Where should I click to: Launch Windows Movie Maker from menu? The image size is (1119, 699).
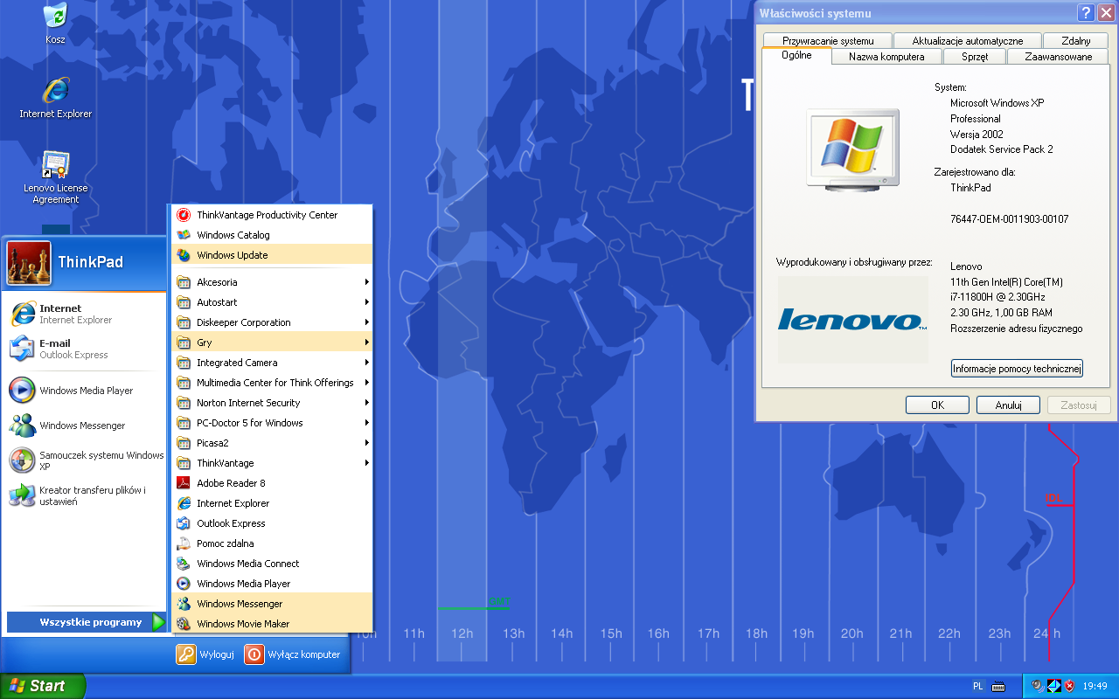(243, 624)
